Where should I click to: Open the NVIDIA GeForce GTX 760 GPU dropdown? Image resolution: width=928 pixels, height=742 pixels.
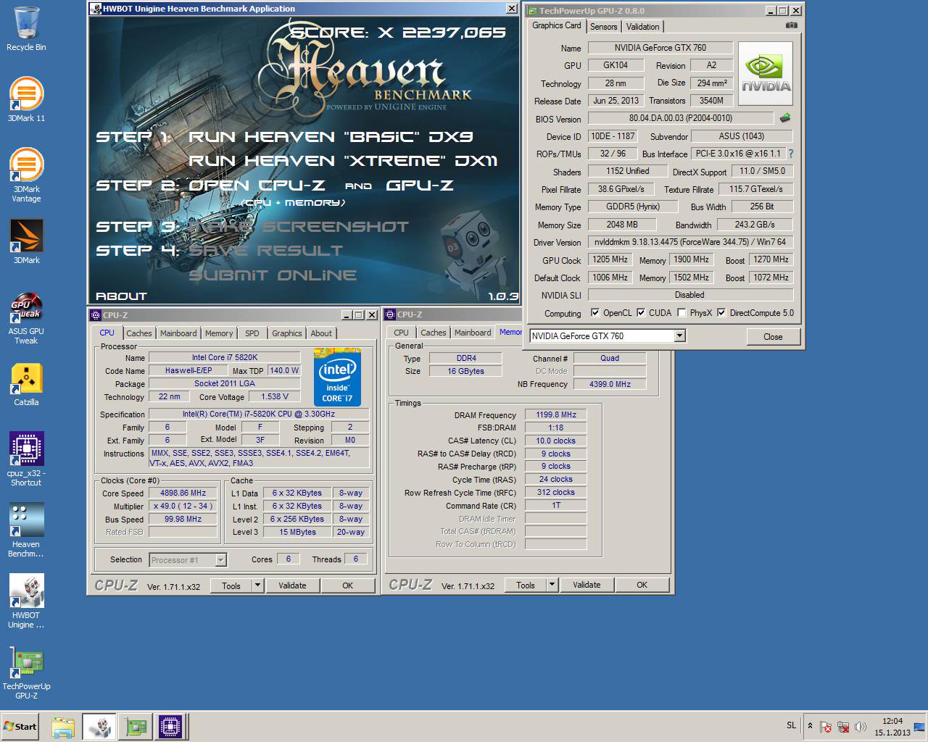679,336
